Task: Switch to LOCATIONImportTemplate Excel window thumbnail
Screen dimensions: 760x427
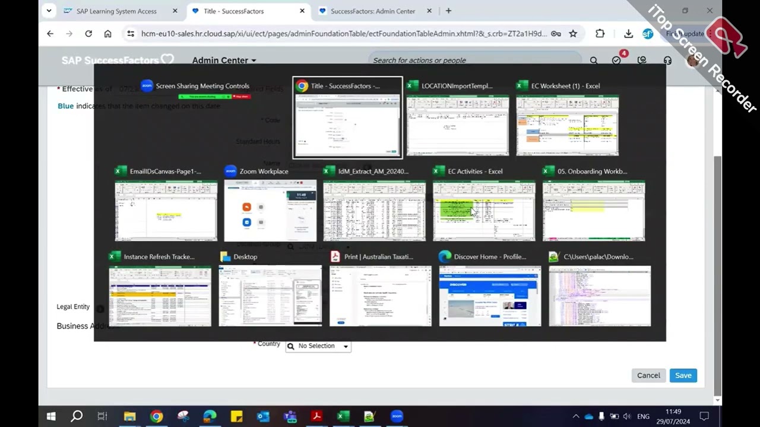Action: tap(458, 117)
